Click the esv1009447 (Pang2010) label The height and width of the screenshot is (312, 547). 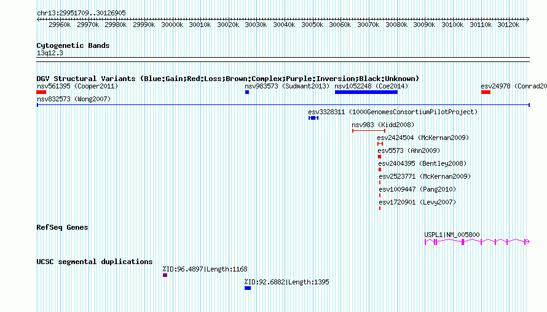(x=417, y=189)
